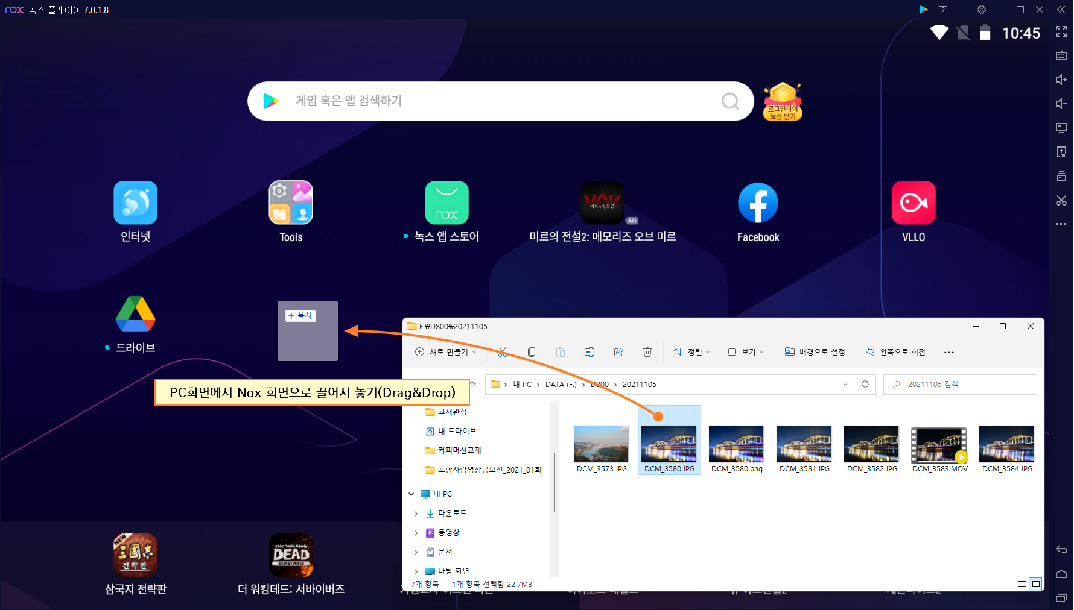Click the Nox screenshot scissors icon
This screenshot has height=610, width=1074.
coord(1061,200)
